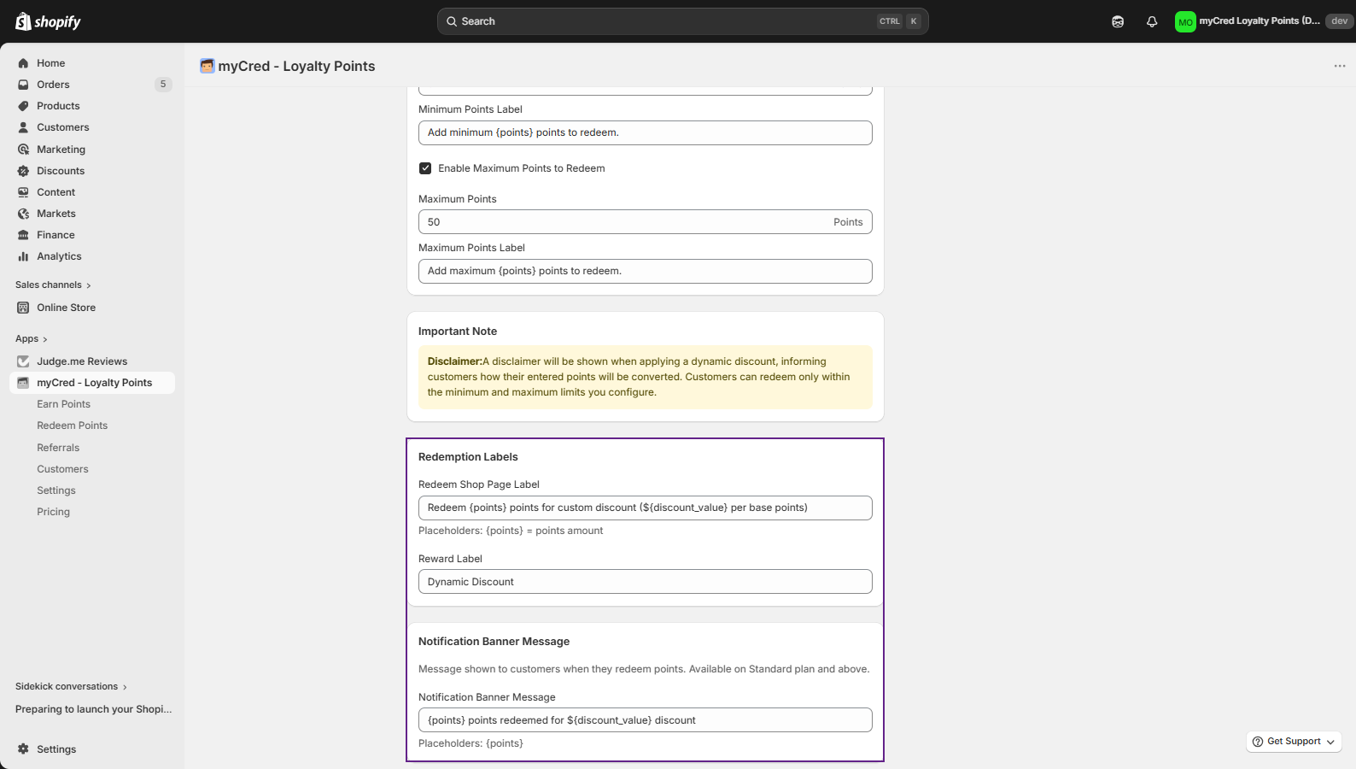Click the Home icon in sidebar

23,63
